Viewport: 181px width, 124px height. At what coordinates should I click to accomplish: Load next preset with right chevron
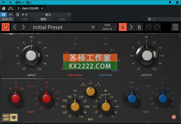23,27
